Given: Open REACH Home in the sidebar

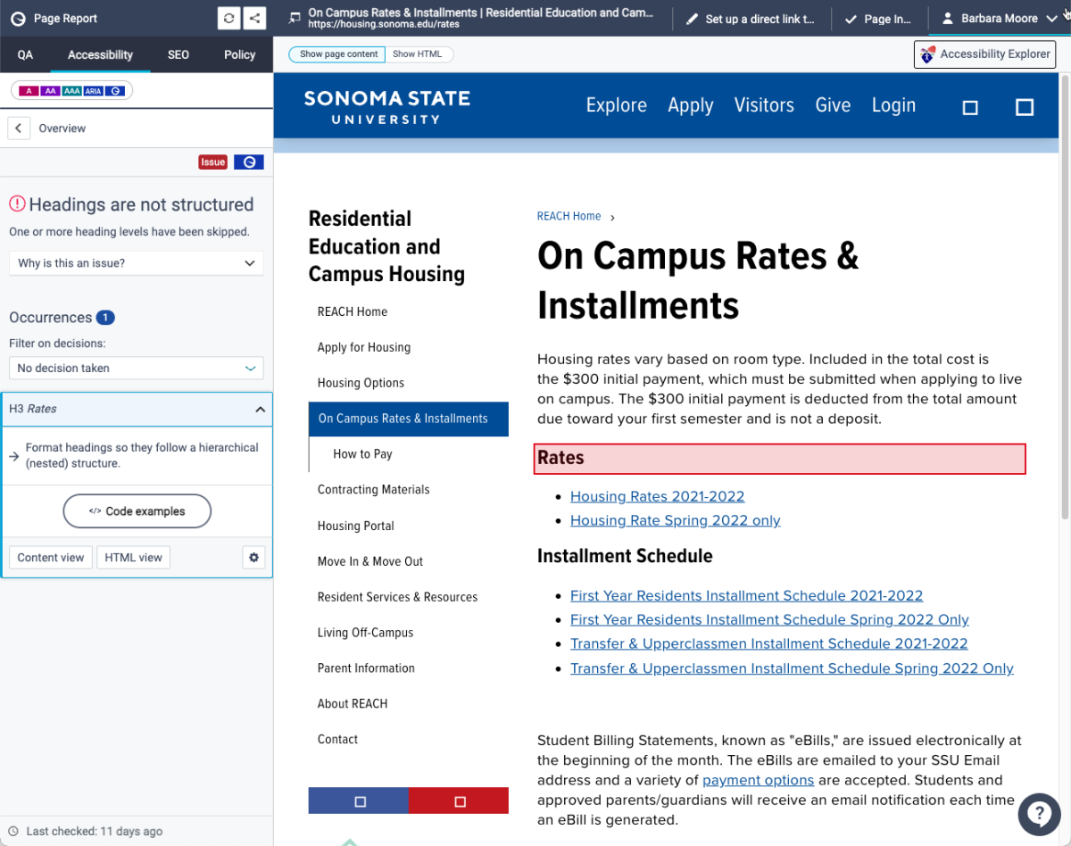Looking at the screenshot, I should pyautogui.click(x=353, y=311).
